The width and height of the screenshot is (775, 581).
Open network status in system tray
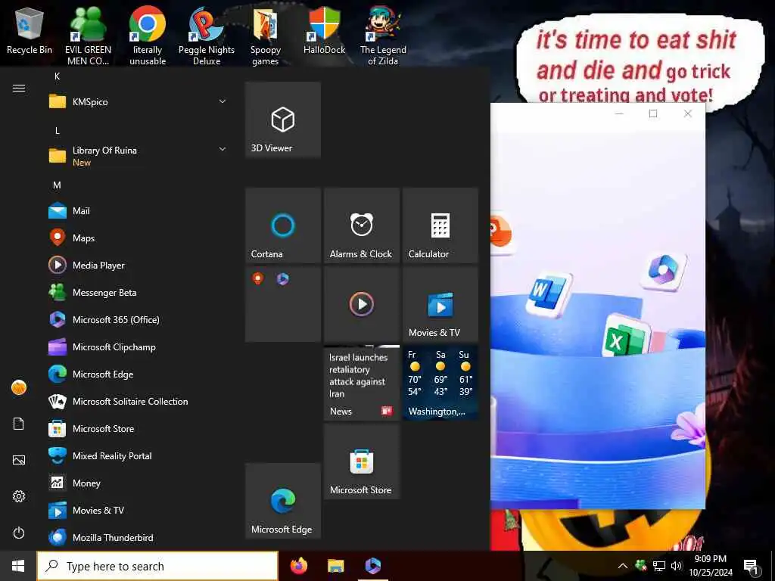click(659, 566)
